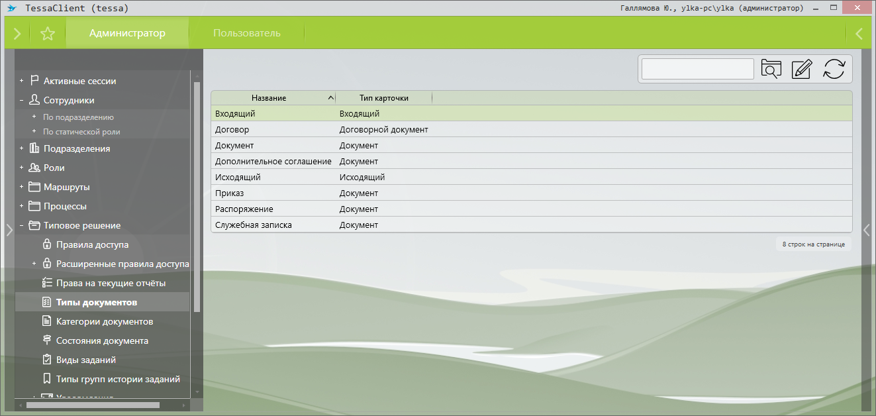Image resolution: width=876 pixels, height=416 pixels.
Task: Click the edit pencil icon in toolbar
Action: tap(802, 69)
